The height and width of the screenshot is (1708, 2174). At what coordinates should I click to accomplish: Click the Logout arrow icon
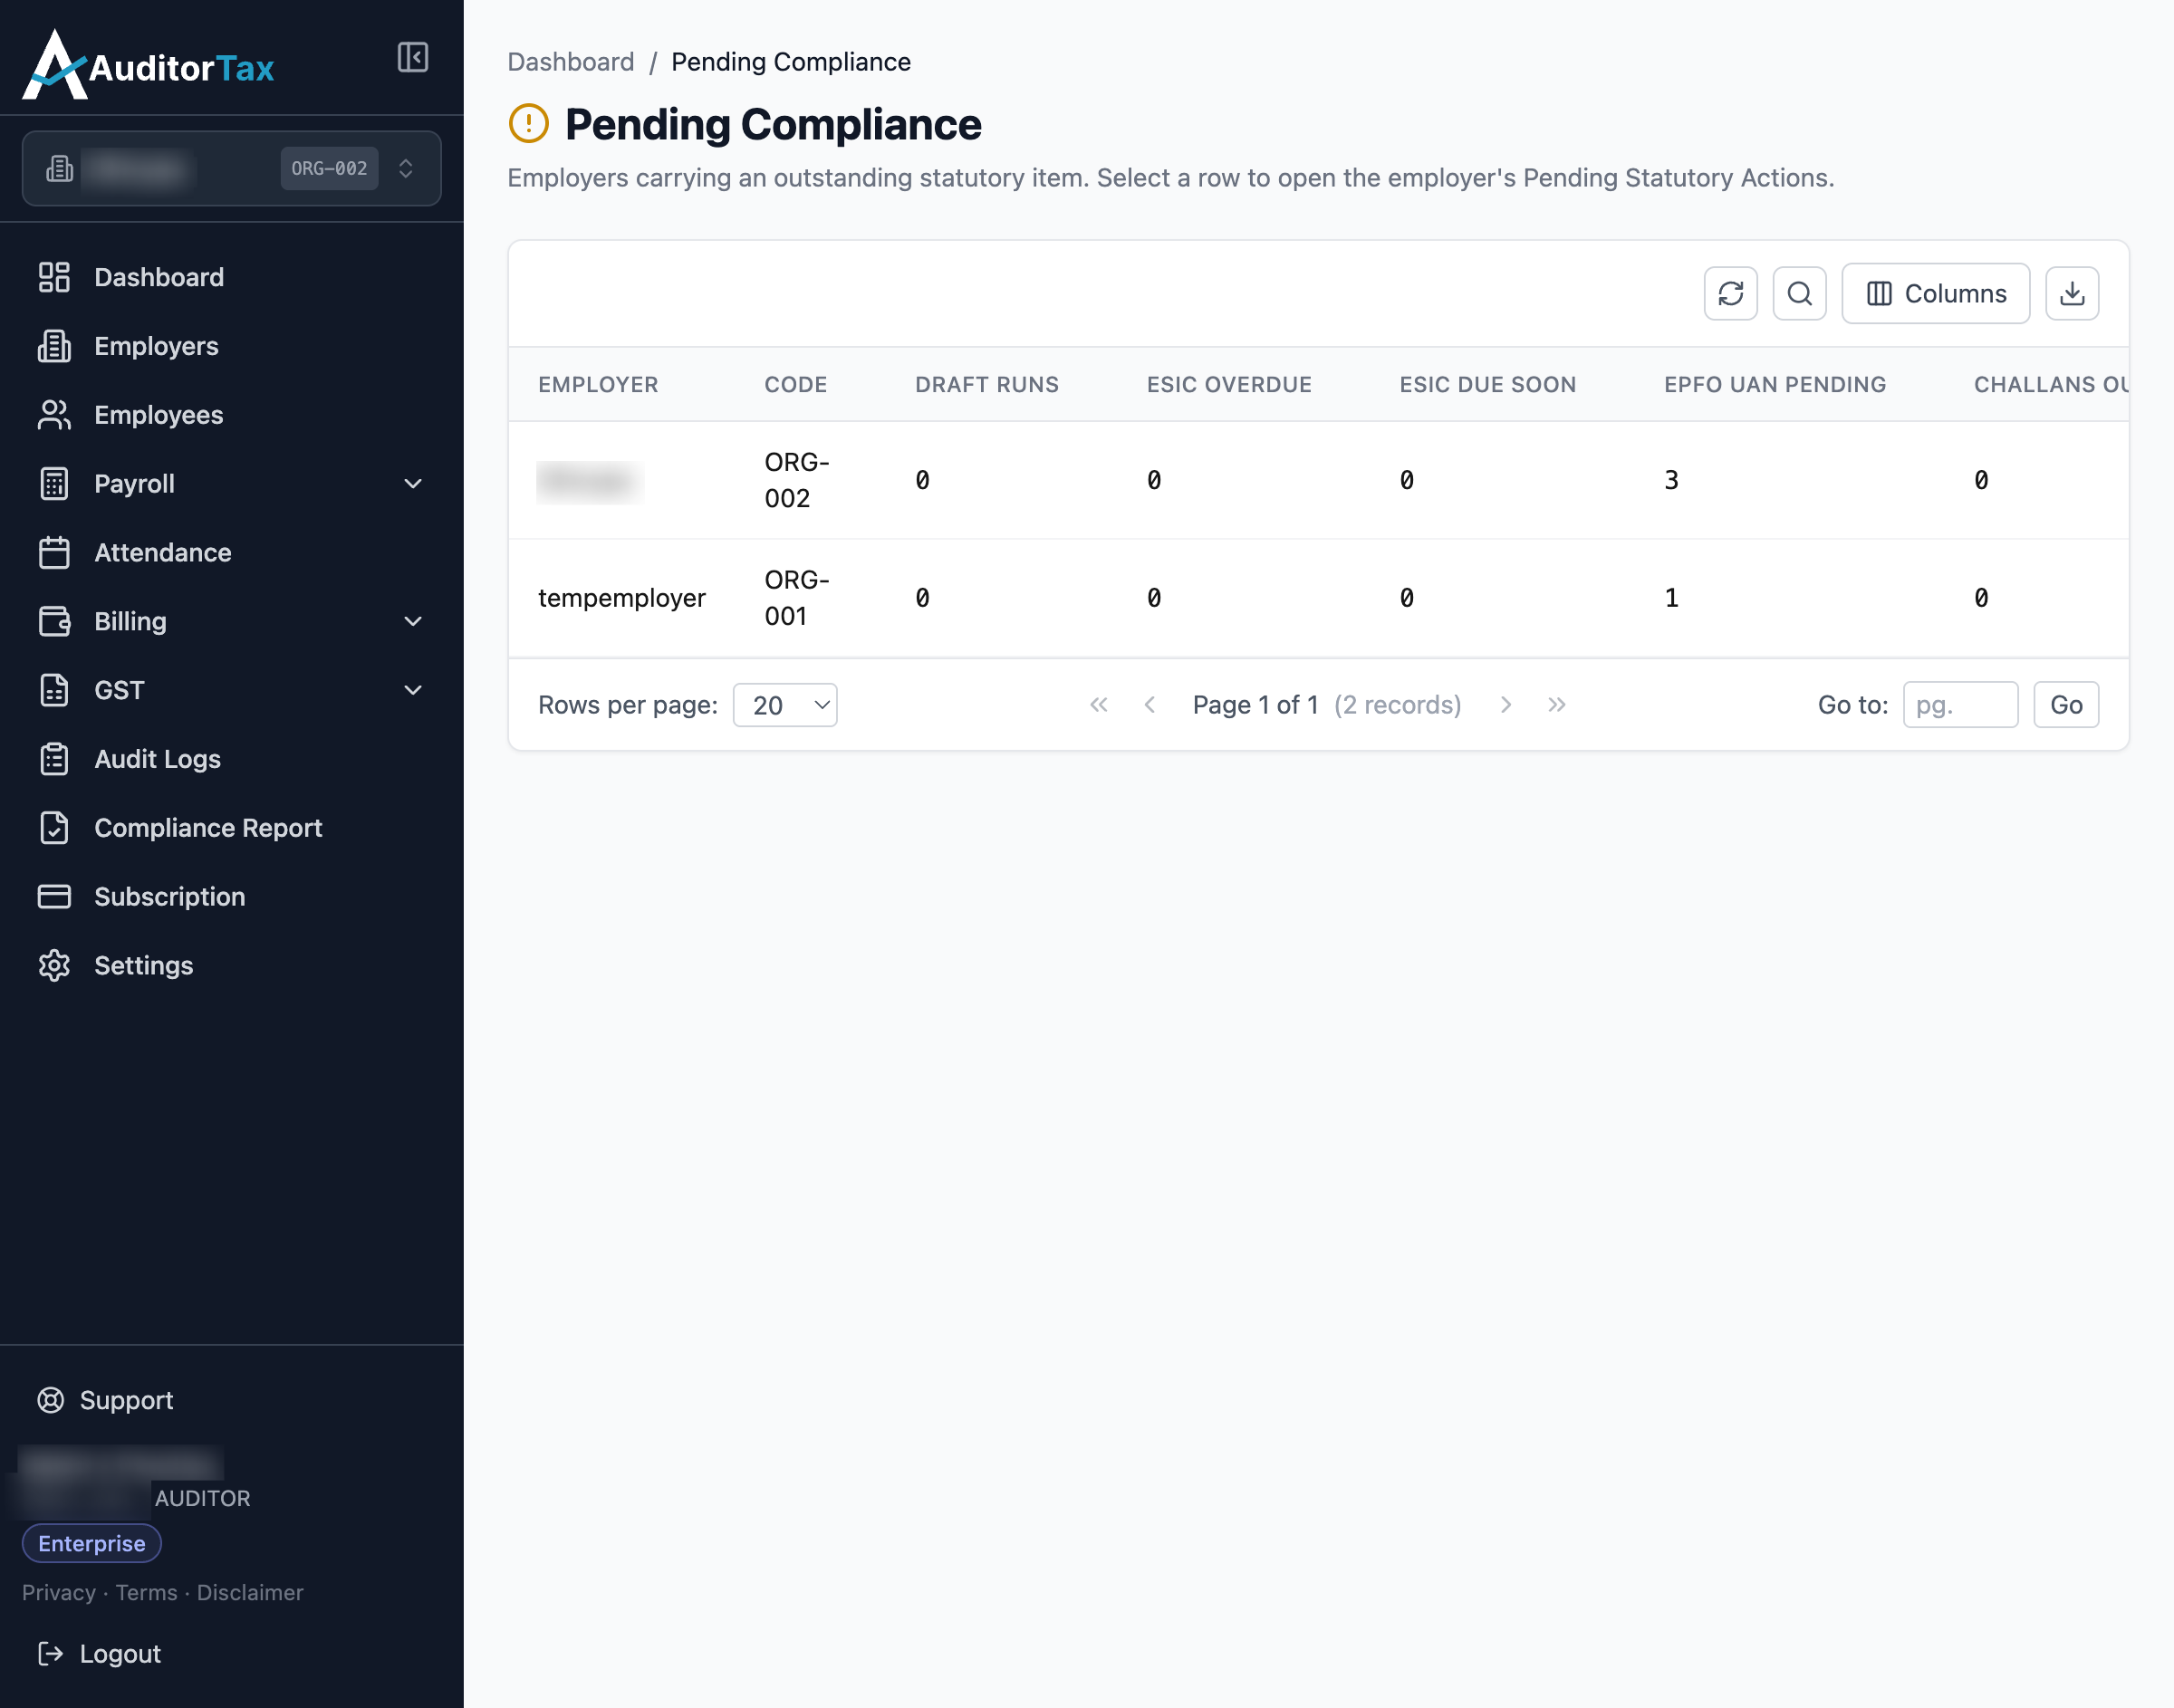51,1654
